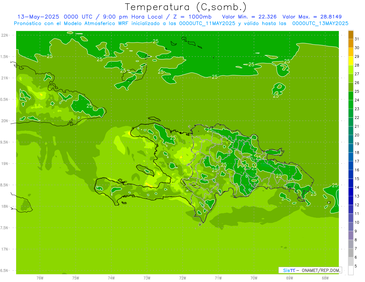Click the amber swatch between 29 and 30

[351, 52]
